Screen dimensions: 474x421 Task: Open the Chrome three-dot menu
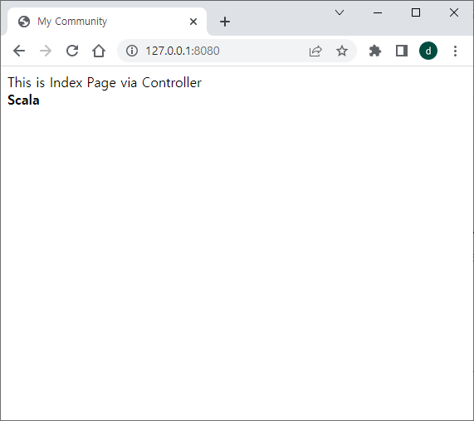click(x=455, y=51)
